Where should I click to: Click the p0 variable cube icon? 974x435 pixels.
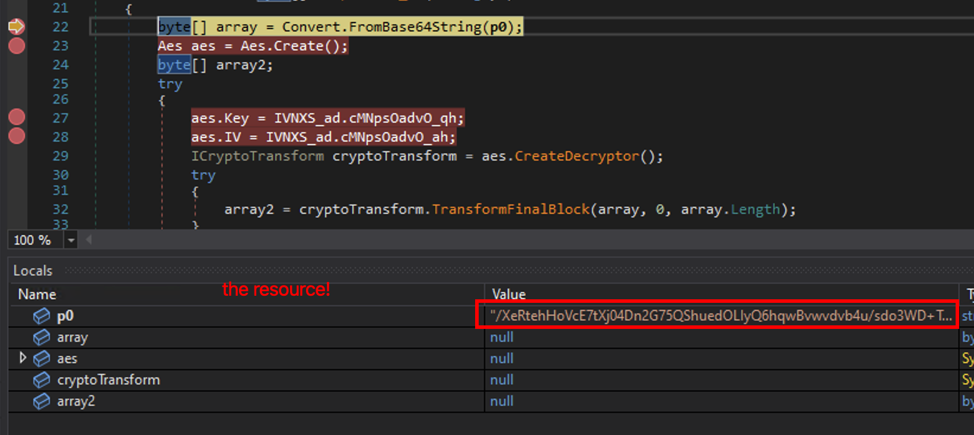click(42, 316)
